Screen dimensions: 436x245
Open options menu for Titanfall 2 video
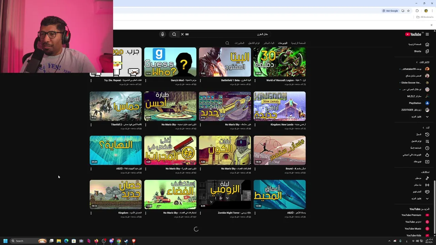click(91, 125)
